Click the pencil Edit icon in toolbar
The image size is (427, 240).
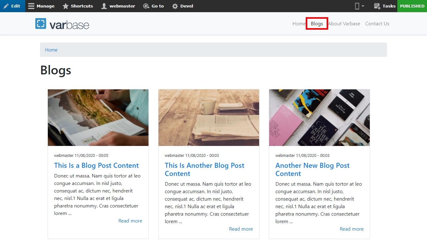[x=6, y=6]
